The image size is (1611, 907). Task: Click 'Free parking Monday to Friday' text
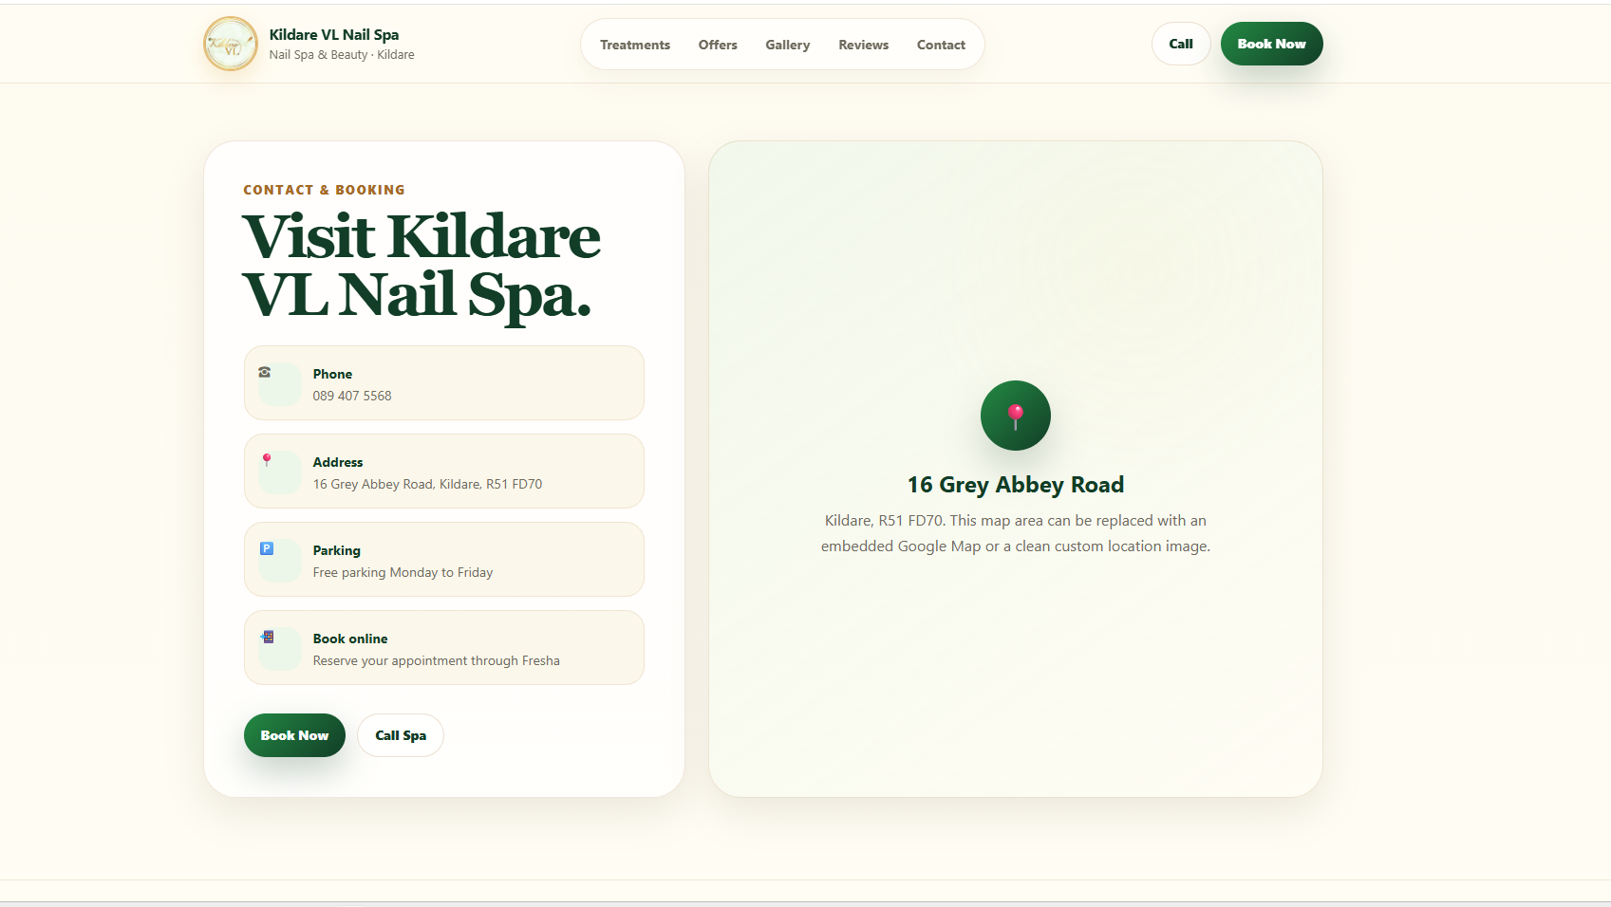pos(403,572)
